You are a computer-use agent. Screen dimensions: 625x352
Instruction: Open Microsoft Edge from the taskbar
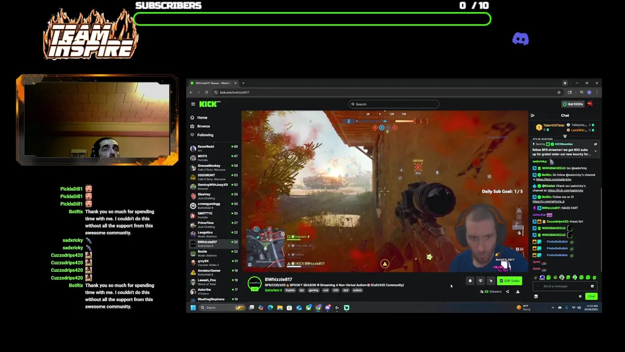(x=271, y=308)
